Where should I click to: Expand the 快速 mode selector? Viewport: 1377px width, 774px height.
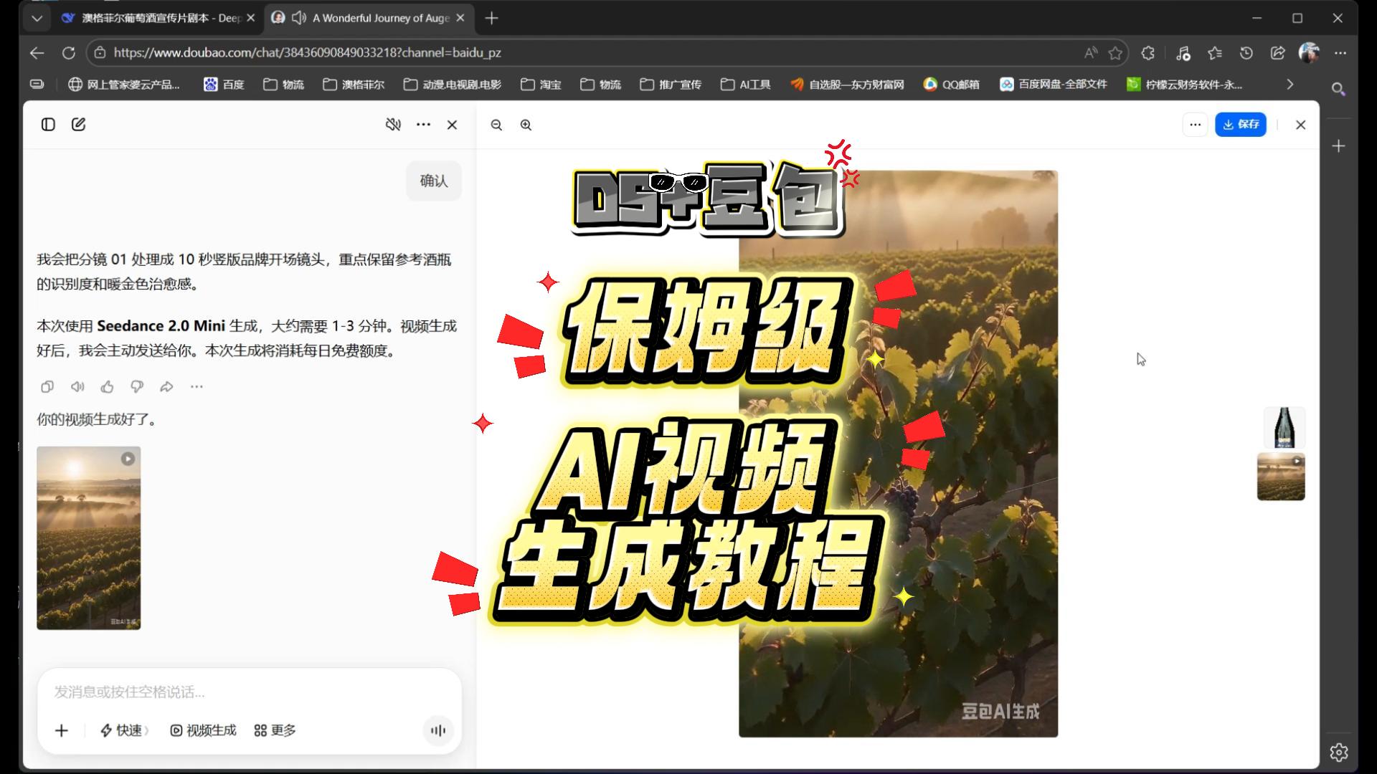click(124, 730)
